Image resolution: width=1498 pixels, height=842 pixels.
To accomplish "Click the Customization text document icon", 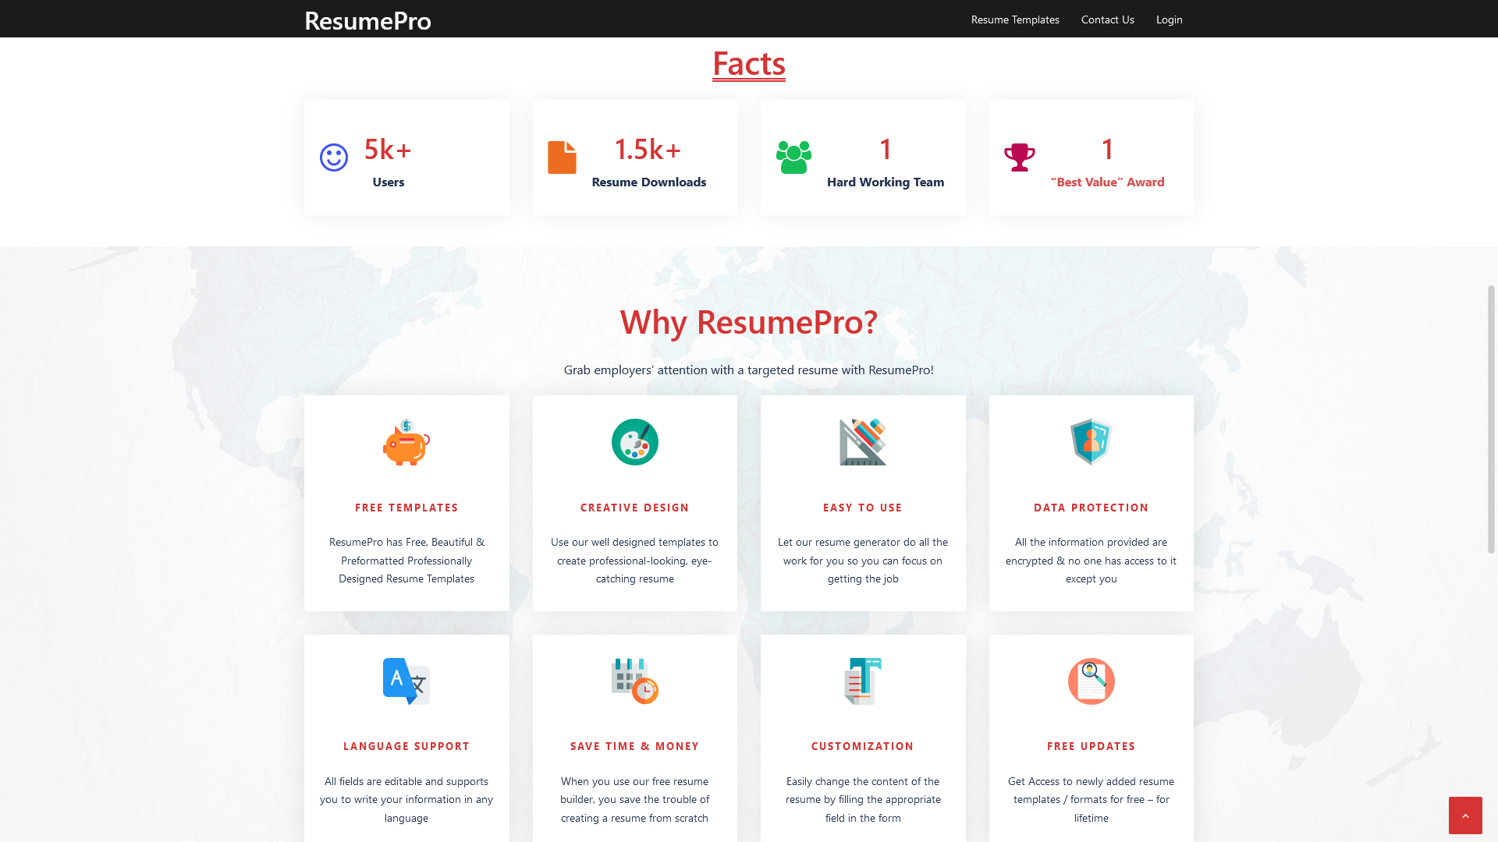I will (863, 681).
